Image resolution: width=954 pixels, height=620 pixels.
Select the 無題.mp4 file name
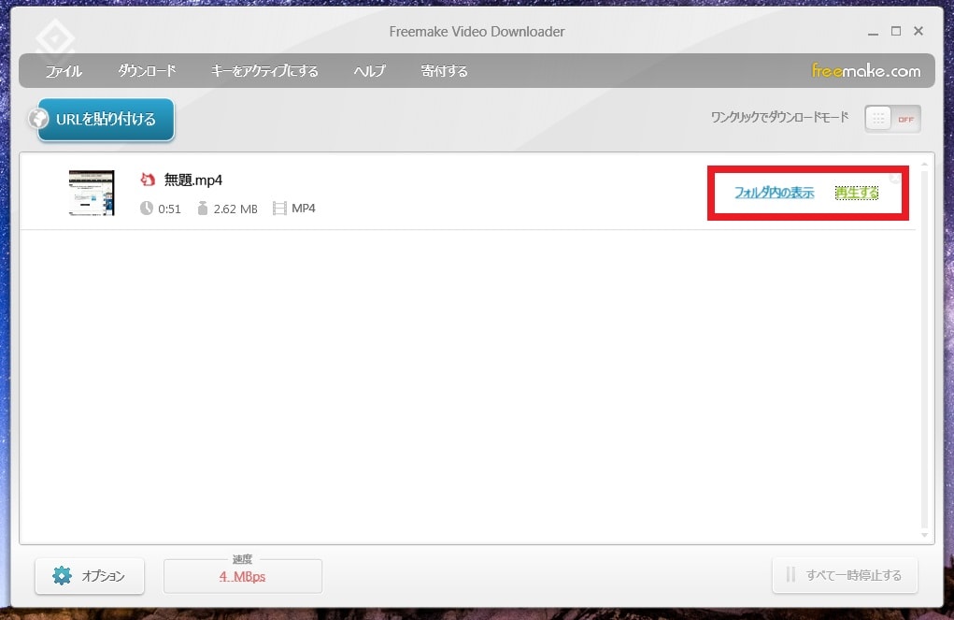click(x=192, y=180)
